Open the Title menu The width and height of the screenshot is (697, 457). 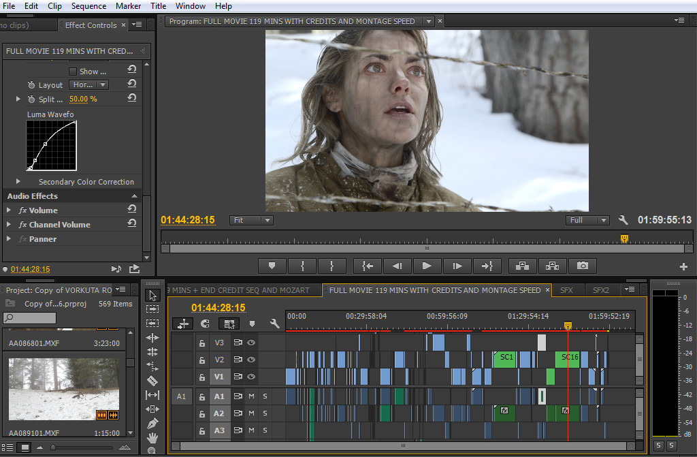(x=158, y=5)
